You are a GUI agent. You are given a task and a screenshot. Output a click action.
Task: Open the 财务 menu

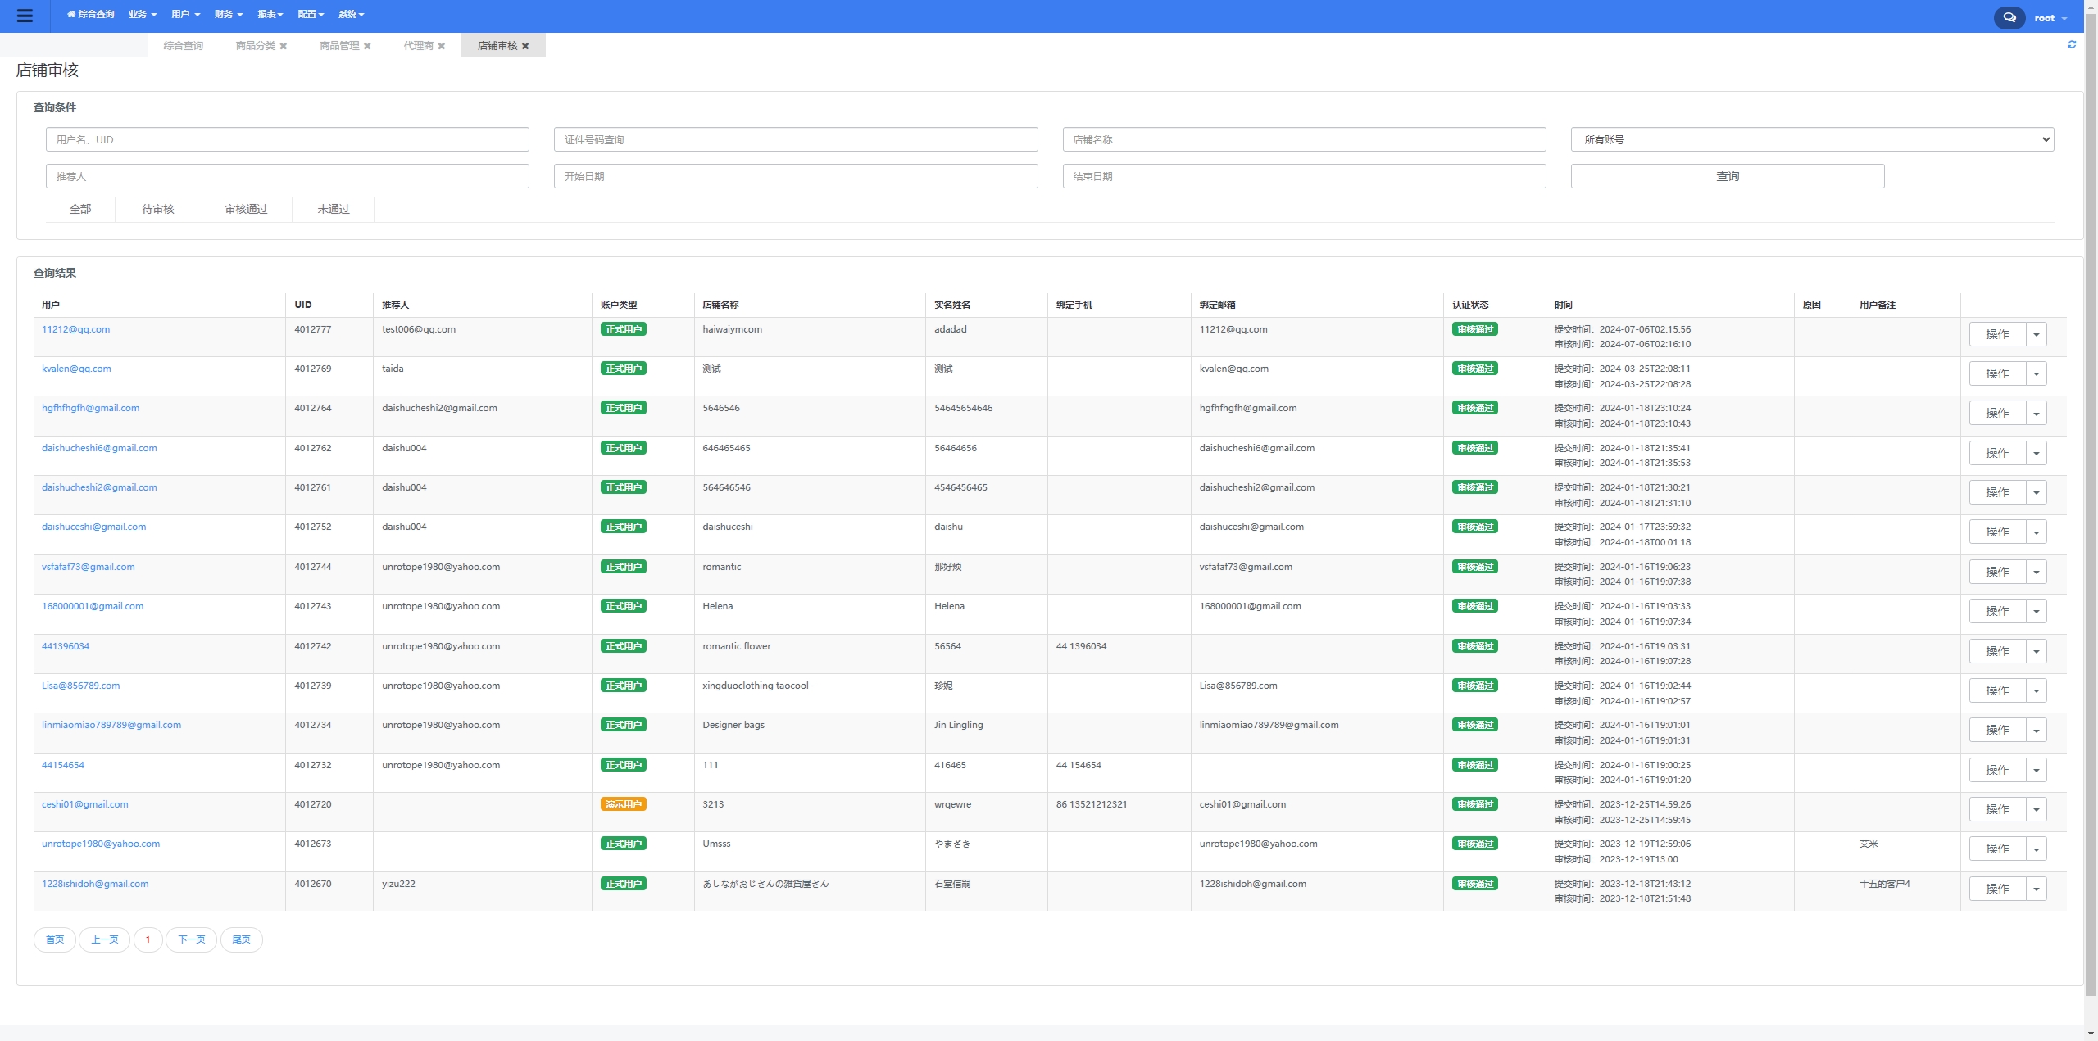pos(228,14)
